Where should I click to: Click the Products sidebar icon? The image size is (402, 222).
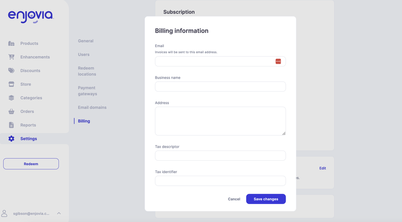tap(11, 43)
